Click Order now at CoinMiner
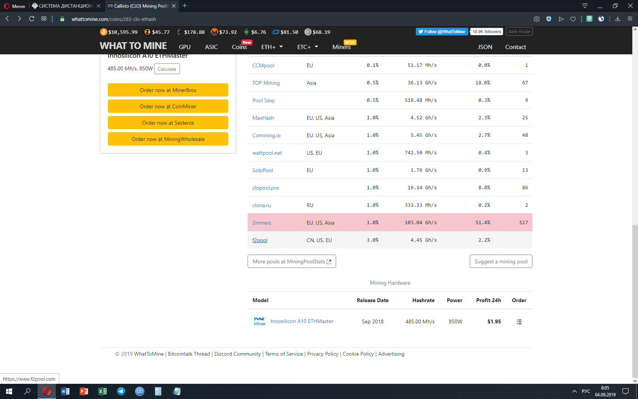The height and width of the screenshot is (399, 638). pos(168,106)
